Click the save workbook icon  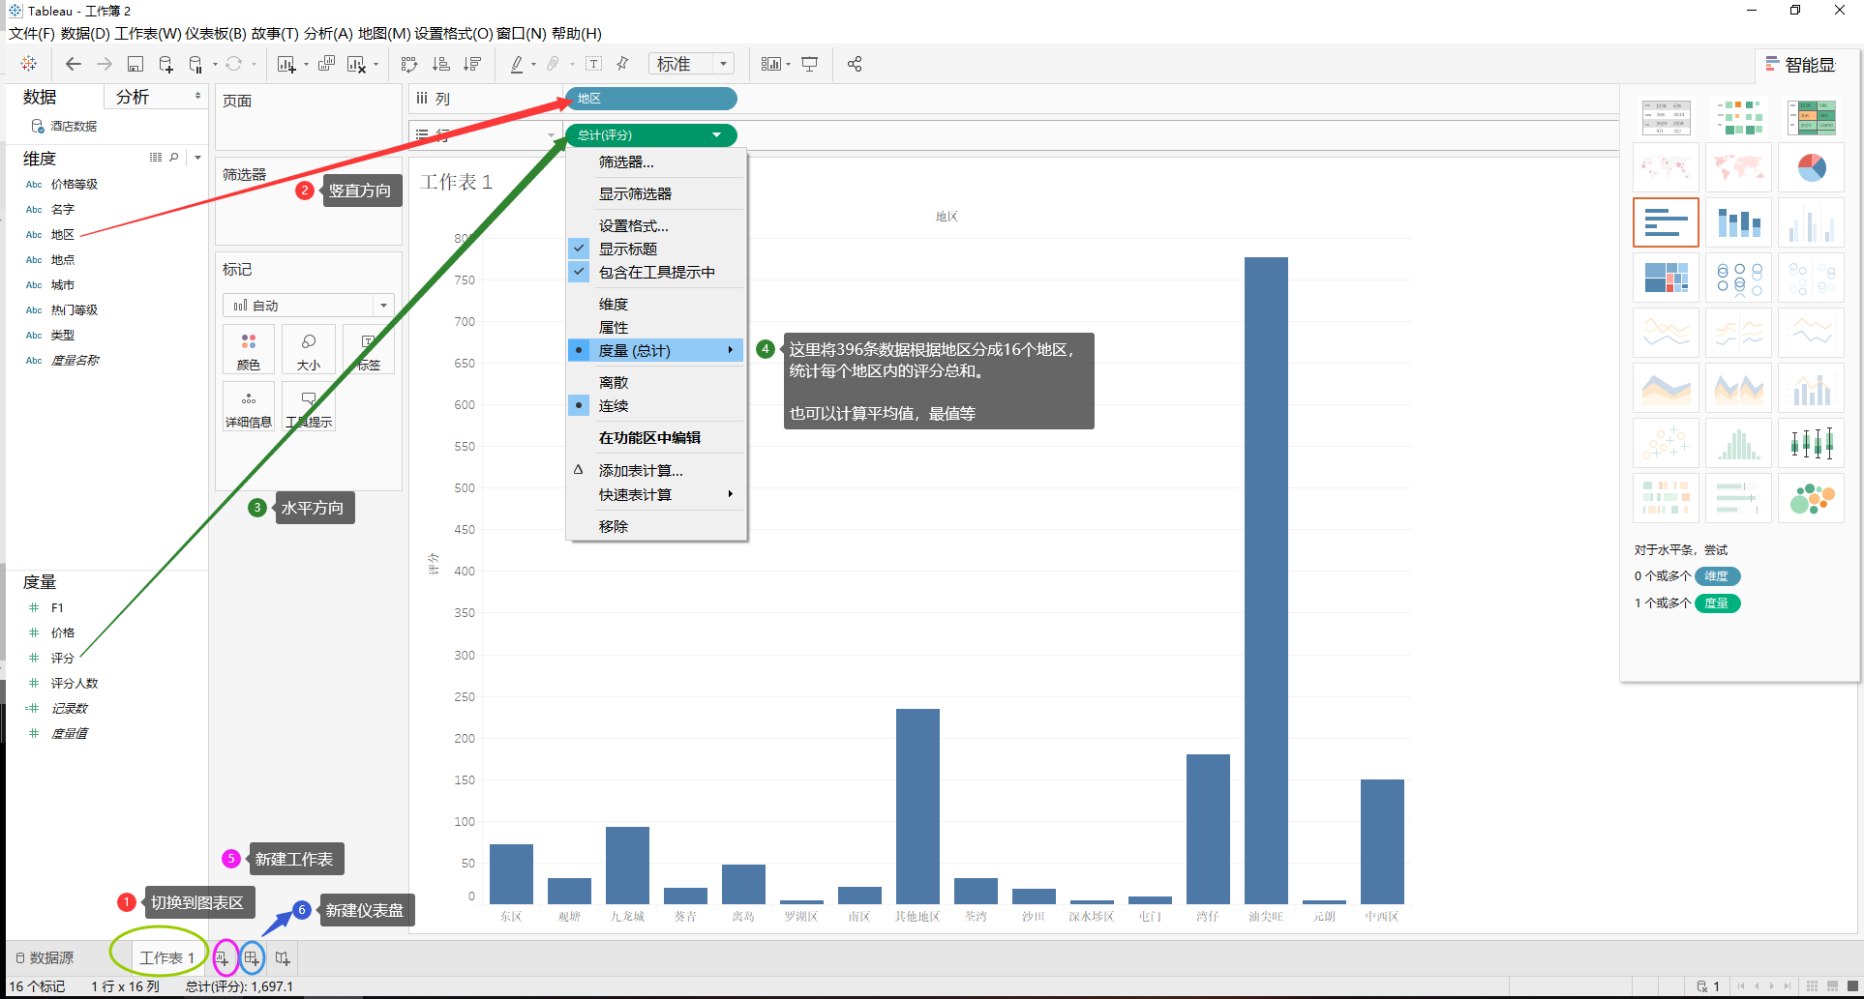click(135, 64)
